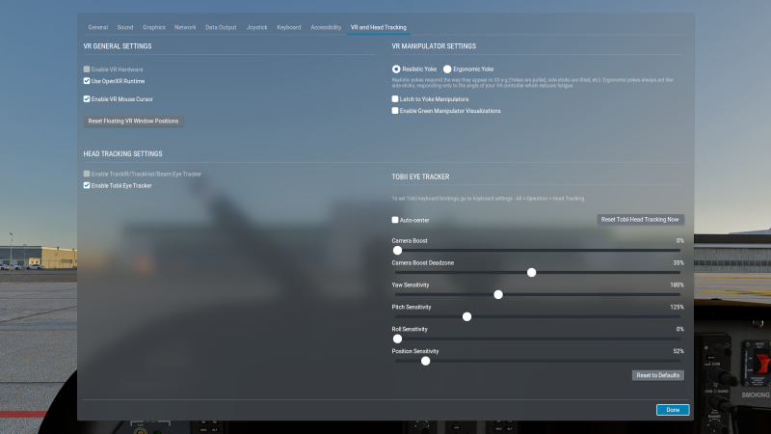Uncheck Enable VR Mouse Cursor
The width and height of the screenshot is (771, 434).
(x=87, y=98)
